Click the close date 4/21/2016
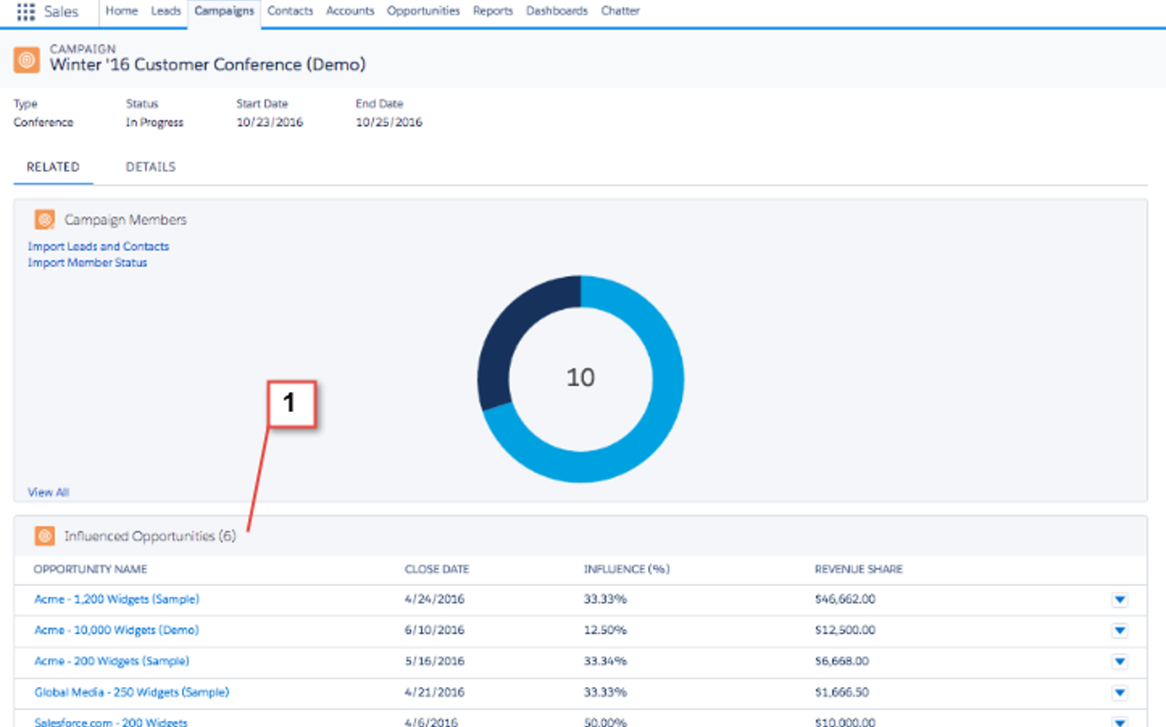Screen dimensions: 1166x727 click(435, 692)
